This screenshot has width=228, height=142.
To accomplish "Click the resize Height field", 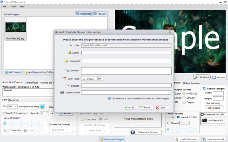I will click(x=218, y=98).
